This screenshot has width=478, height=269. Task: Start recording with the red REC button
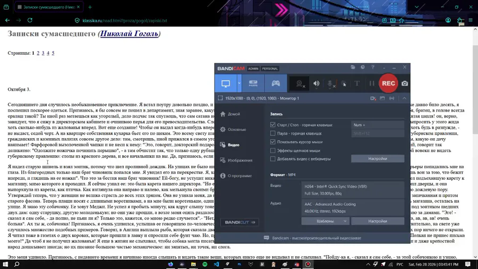tap(388, 83)
